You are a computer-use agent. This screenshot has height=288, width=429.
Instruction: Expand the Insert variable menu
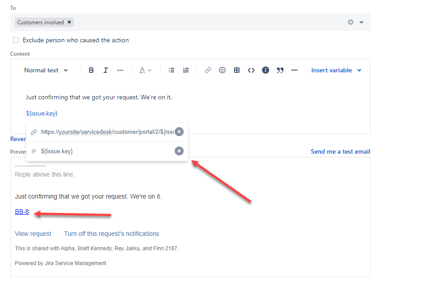pos(336,71)
